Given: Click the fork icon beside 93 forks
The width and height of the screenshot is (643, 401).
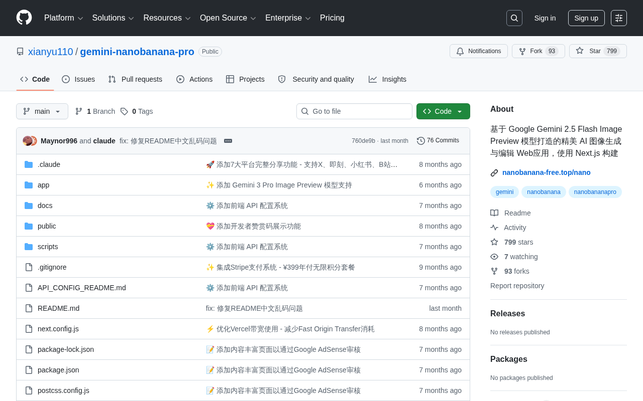Looking at the screenshot, I should click(494, 271).
